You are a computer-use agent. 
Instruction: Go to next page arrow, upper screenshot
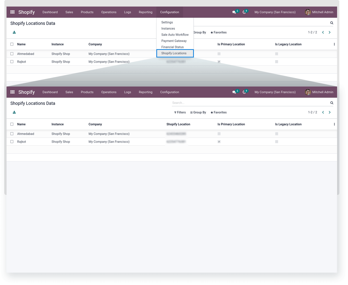pos(330,32)
